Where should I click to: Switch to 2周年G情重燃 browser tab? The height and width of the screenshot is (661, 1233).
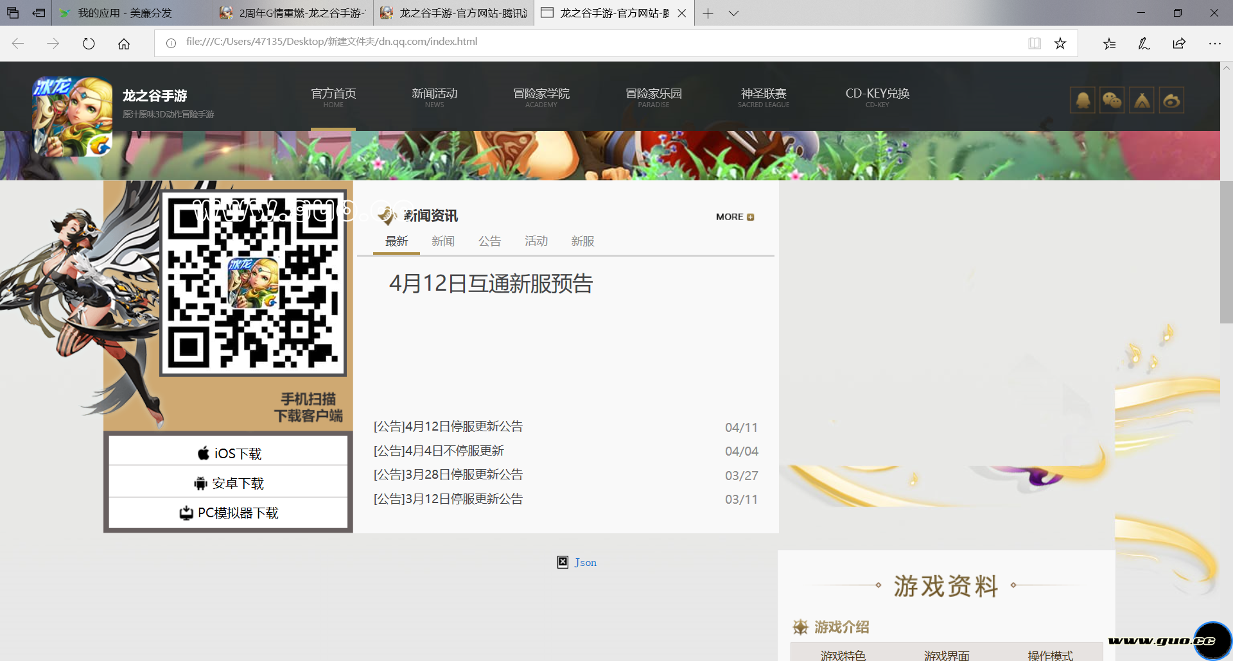293,13
